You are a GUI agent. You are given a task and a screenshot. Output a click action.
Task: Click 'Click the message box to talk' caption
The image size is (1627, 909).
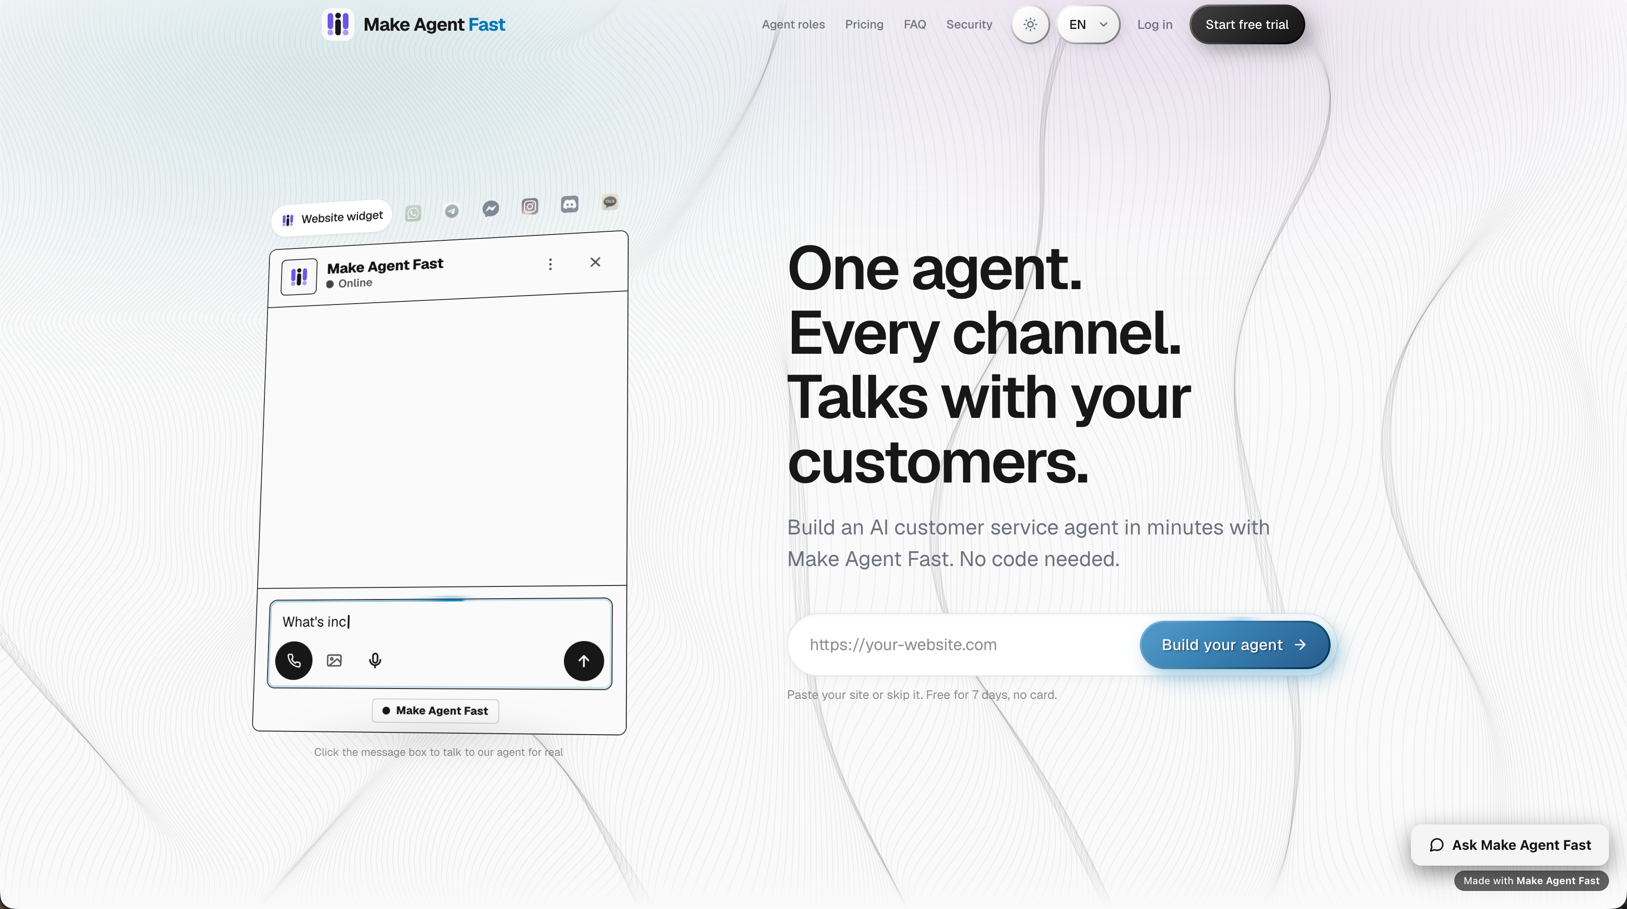[x=438, y=752]
